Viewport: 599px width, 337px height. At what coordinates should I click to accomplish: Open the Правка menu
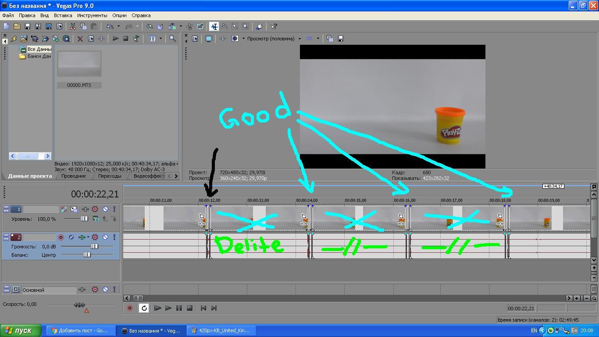point(27,15)
